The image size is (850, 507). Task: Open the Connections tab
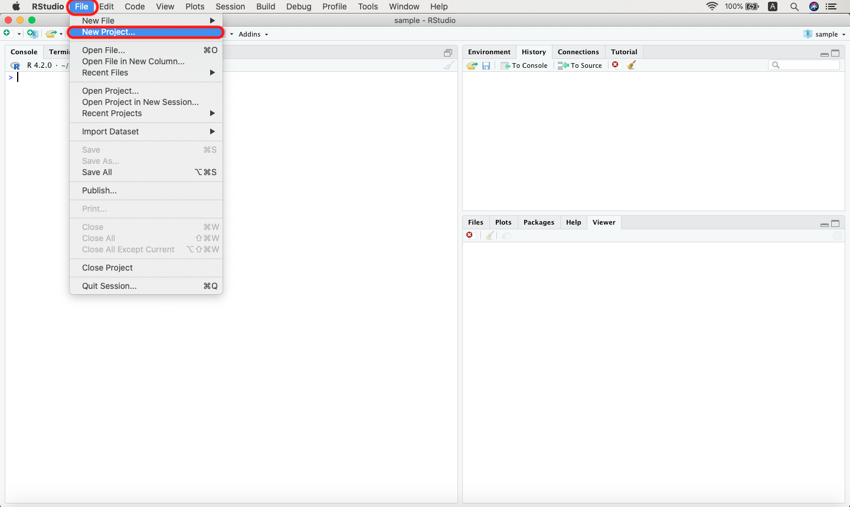(x=578, y=52)
